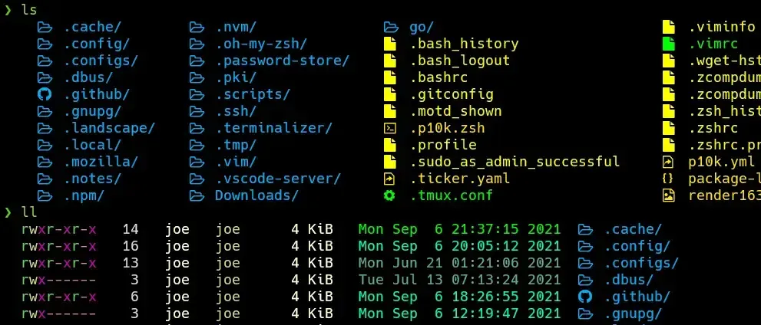Click the typed ll command text
This screenshot has height=325, width=761.
coord(29,212)
